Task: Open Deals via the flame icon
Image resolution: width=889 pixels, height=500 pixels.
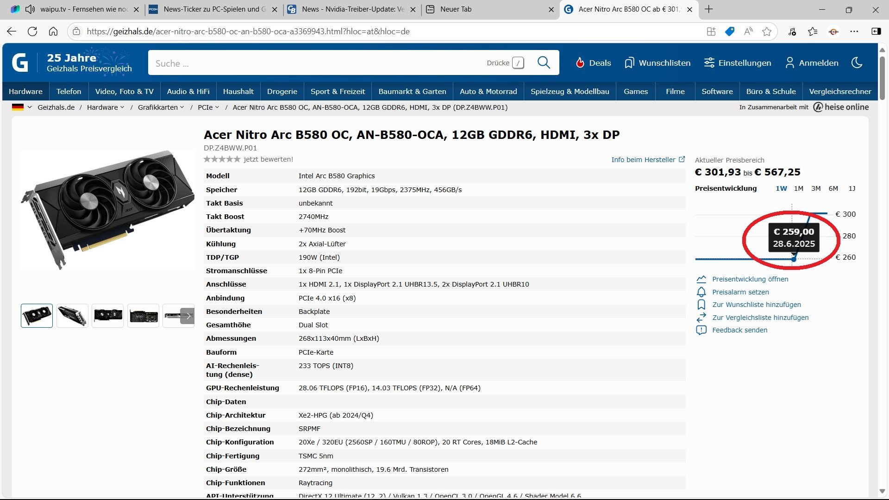Action: click(x=580, y=62)
